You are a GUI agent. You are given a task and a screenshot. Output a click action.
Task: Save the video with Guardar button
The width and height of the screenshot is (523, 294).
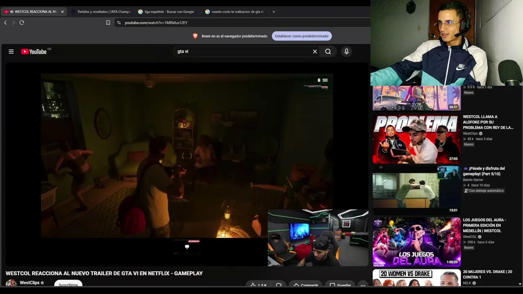pyautogui.click(x=340, y=285)
